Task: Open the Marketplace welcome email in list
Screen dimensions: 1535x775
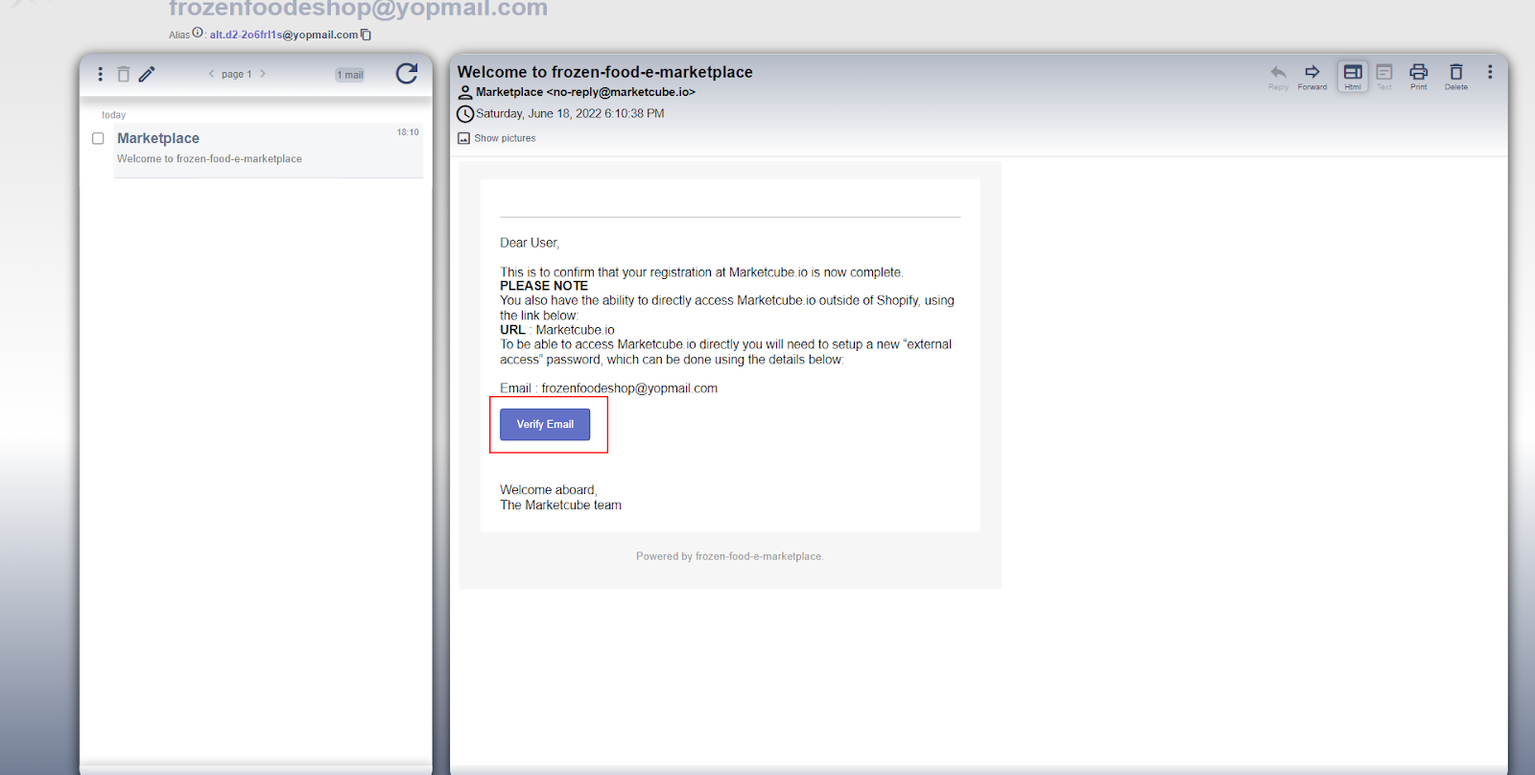Action: 268,150
